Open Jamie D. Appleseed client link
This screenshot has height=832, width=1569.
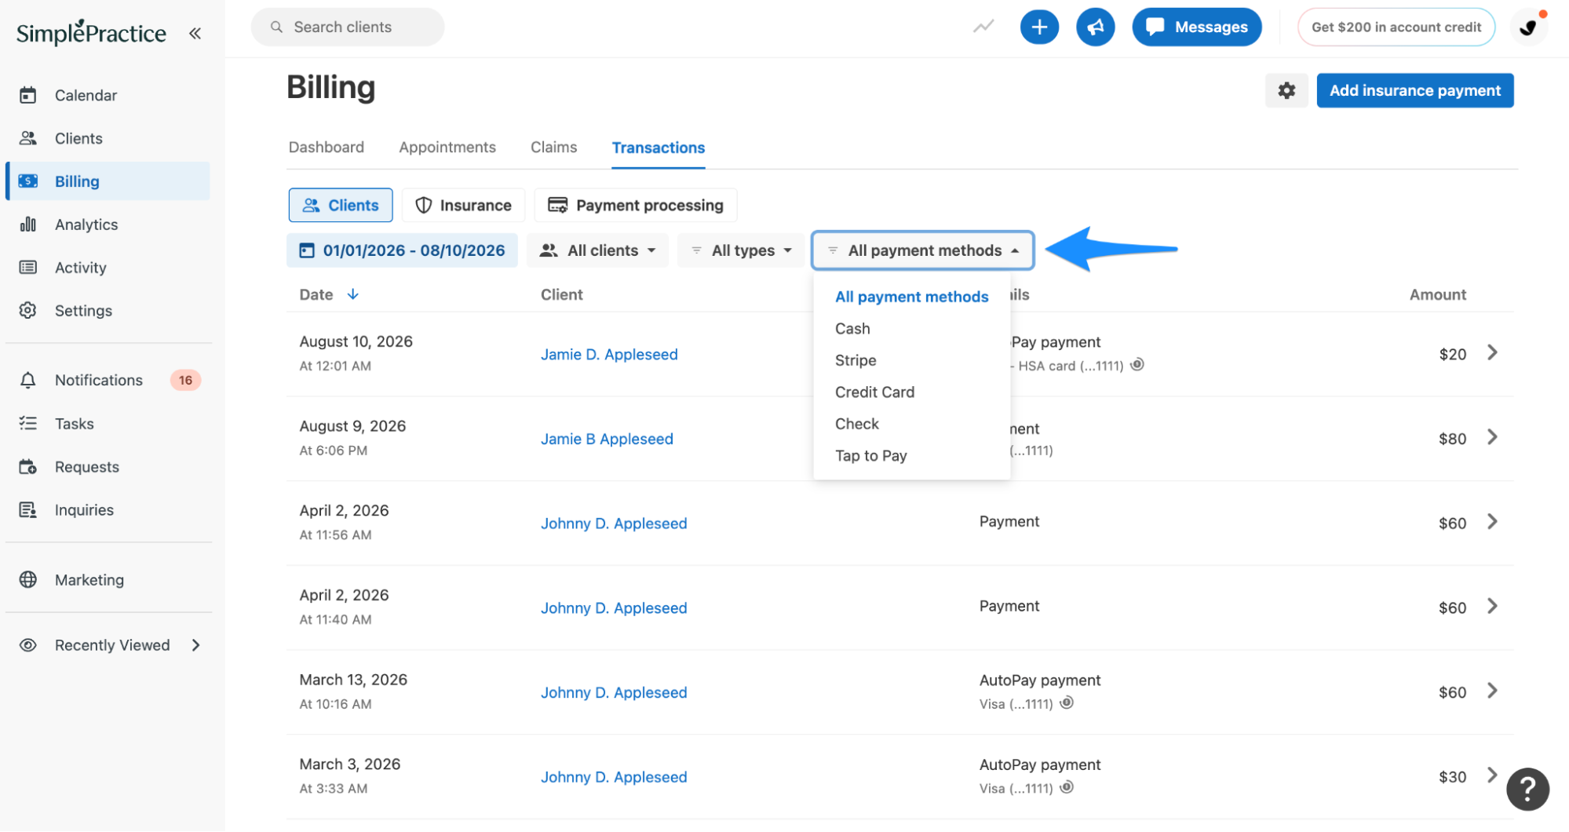[609, 354]
